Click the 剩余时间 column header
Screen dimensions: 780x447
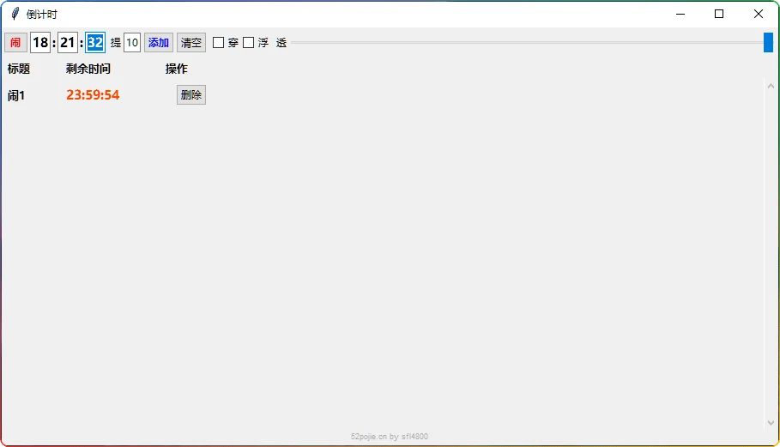pos(88,69)
